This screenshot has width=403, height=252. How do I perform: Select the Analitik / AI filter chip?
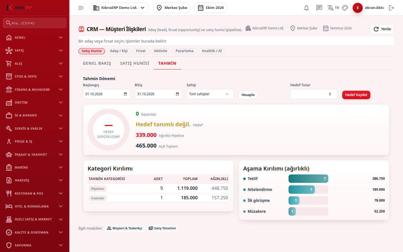(212, 51)
